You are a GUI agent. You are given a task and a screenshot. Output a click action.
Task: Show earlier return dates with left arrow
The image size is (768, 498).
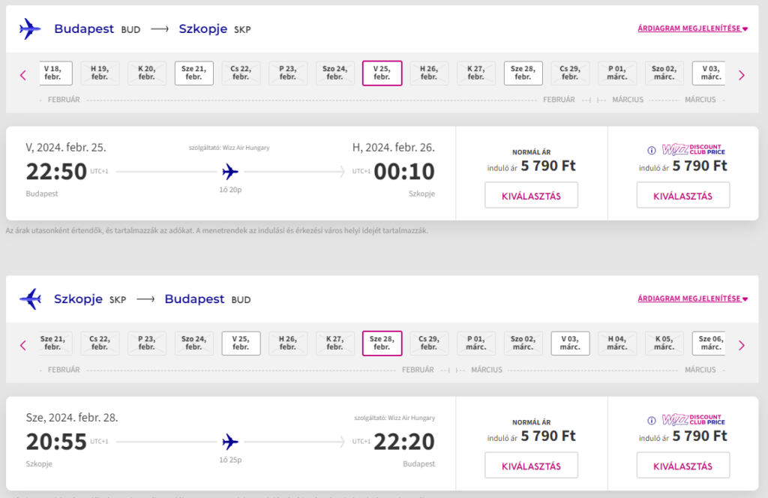pyautogui.click(x=23, y=345)
